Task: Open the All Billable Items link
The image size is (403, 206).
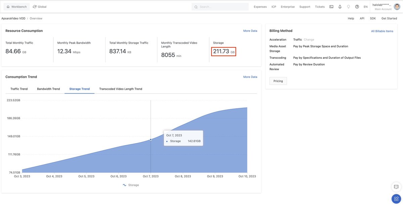Action: 382,31
